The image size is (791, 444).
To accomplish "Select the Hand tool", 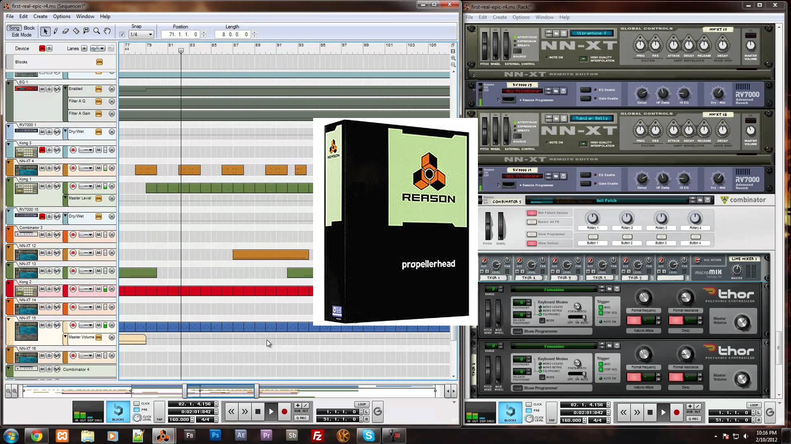I will (x=107, y=31).
